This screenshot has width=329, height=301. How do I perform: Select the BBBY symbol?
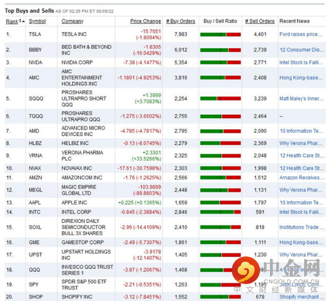click(35, 50)
